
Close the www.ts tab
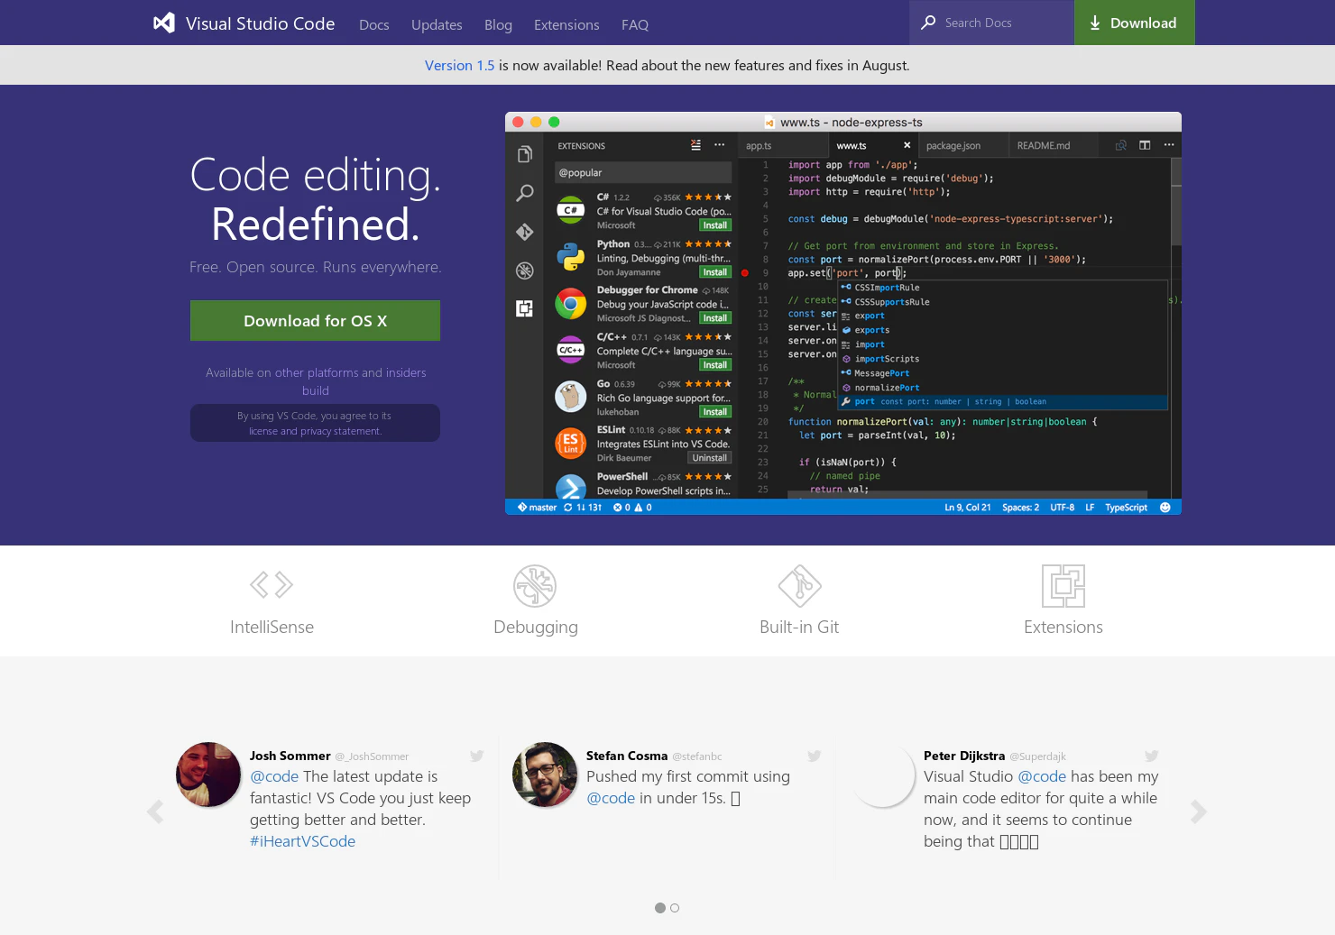(907, 145)
